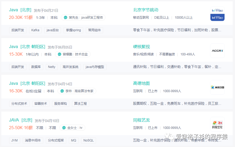
Task: Open the Java job posted 06月05日
Action: click(27, 47)
